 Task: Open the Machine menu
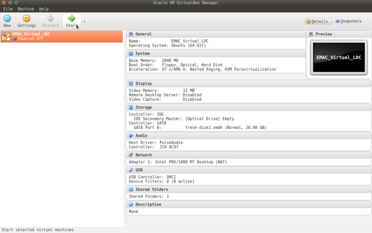(x=26, y=9)
